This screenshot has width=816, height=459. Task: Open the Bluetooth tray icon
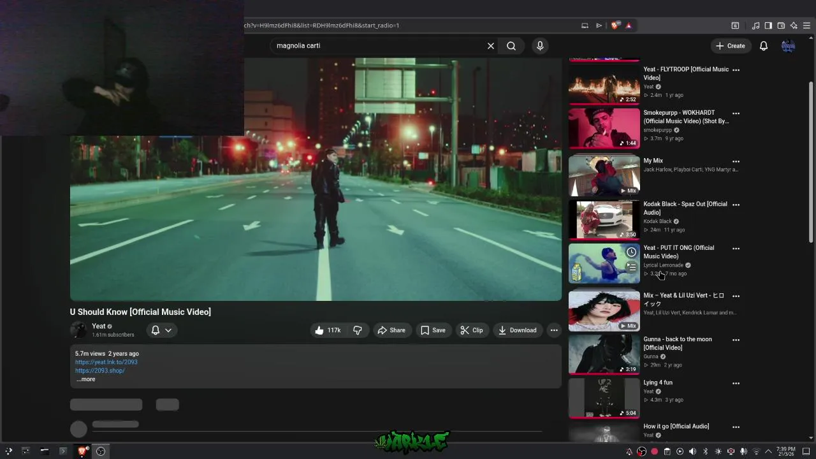(705, 451)
